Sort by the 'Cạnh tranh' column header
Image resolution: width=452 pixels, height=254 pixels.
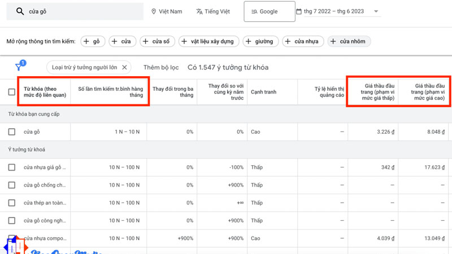[x=263, y=92]
